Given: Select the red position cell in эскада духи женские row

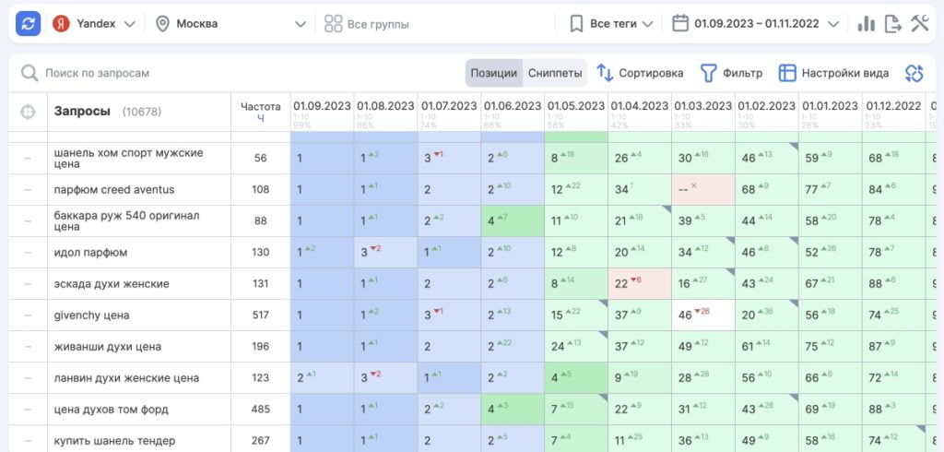Looking at the screenshot, I should tap(639, 284).
